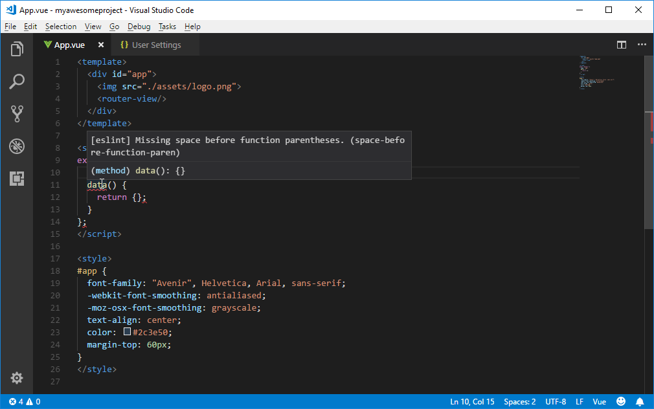Open the Source Control view
The height and width of the screenshot is (409, 654).
pos(17,113)
